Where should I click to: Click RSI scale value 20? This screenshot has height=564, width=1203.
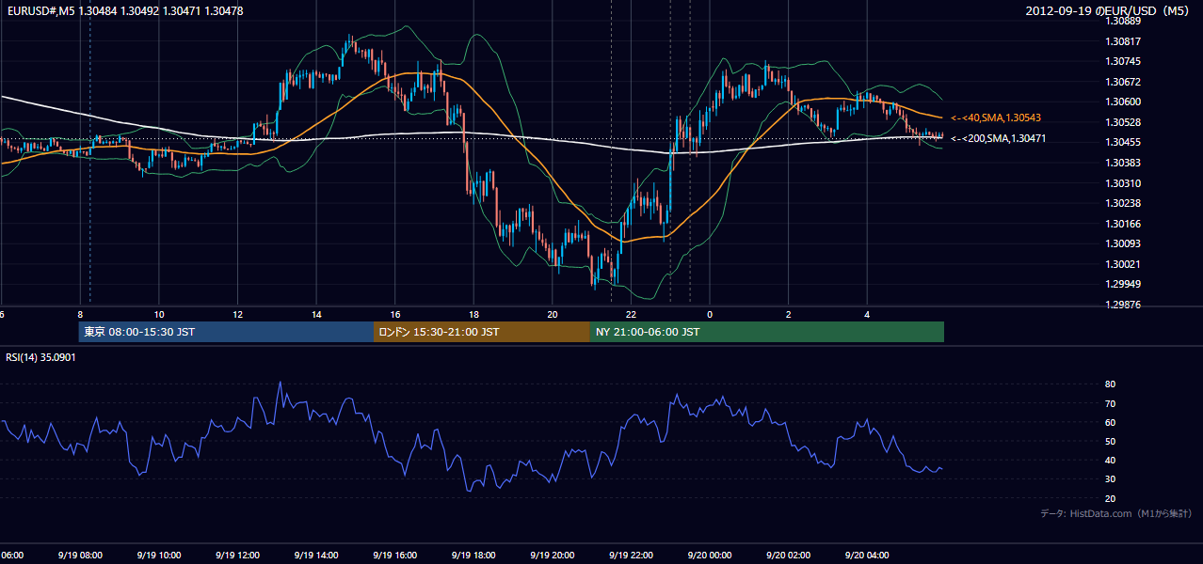(1111, 498)
